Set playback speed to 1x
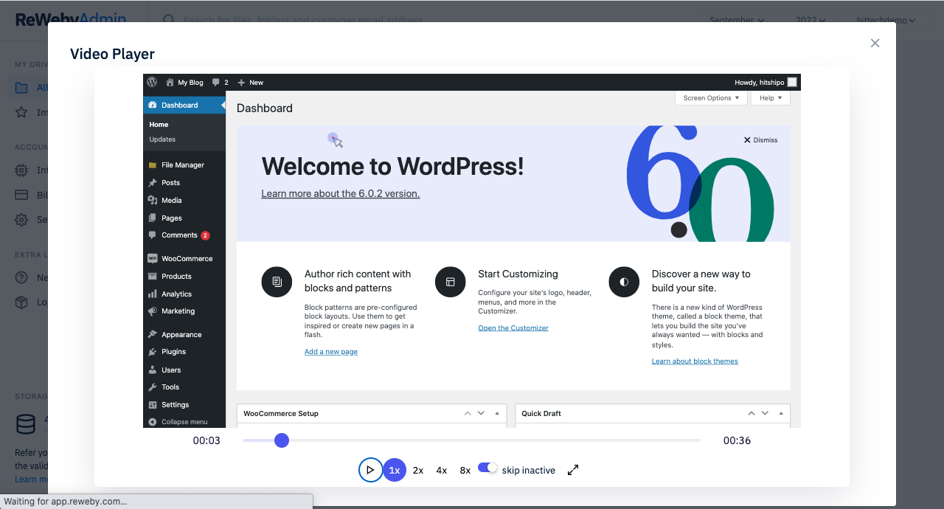Image resolution: width=944 pixels, height=509 pixels. click(395, 470)
